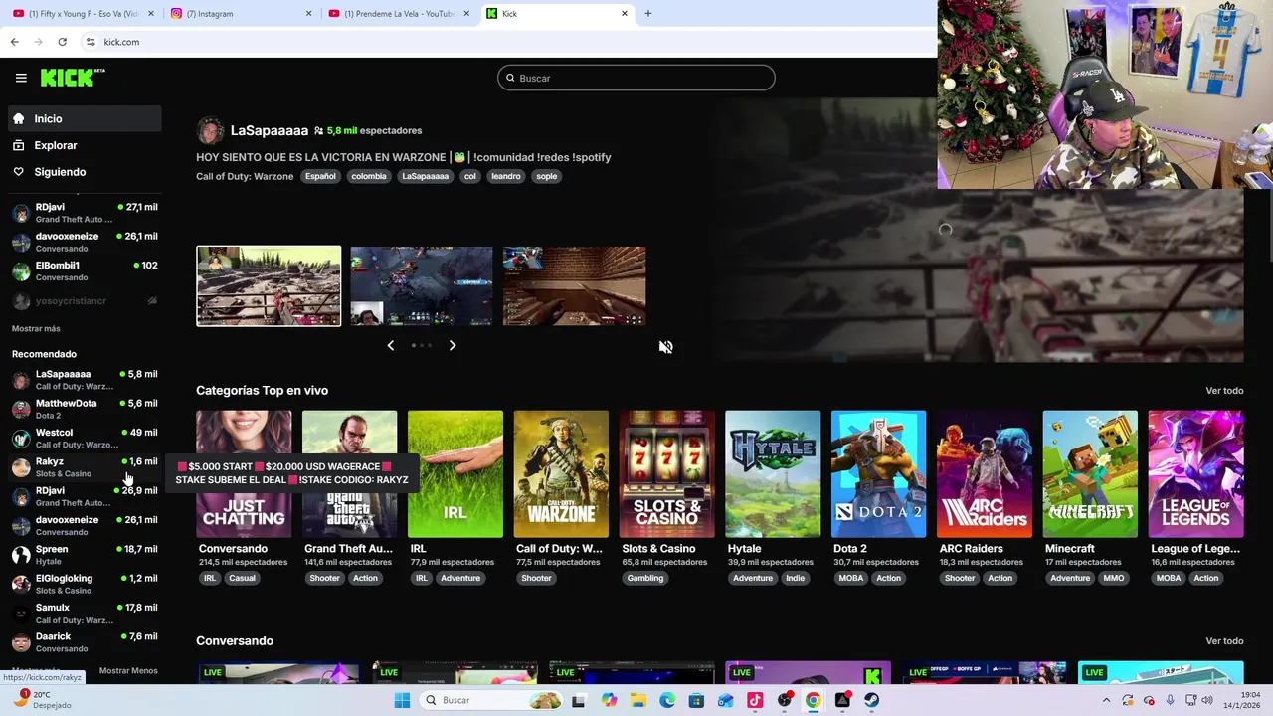Open the Copilot taskbar icon

pos(609,700)
